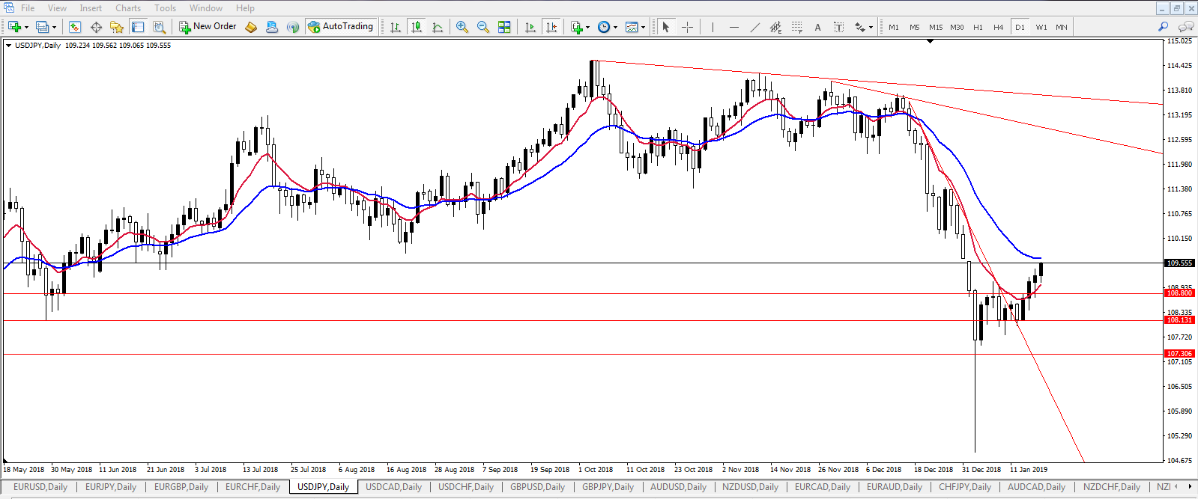Select the Arrows objects tool

[859, 27]
